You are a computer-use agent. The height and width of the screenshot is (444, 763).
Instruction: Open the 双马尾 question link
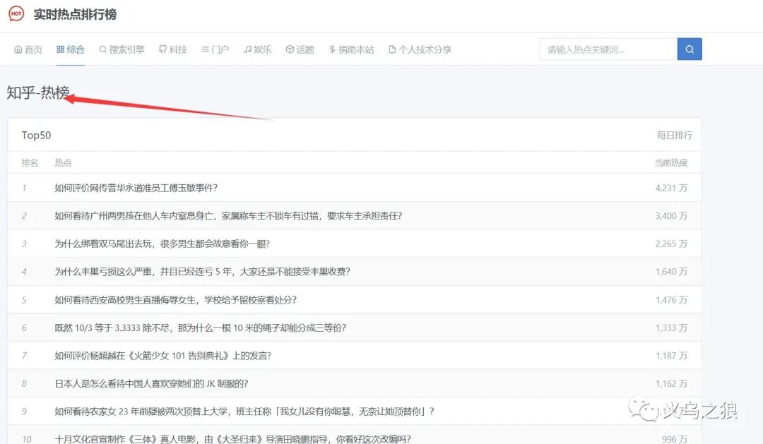(x=162, y=244)
